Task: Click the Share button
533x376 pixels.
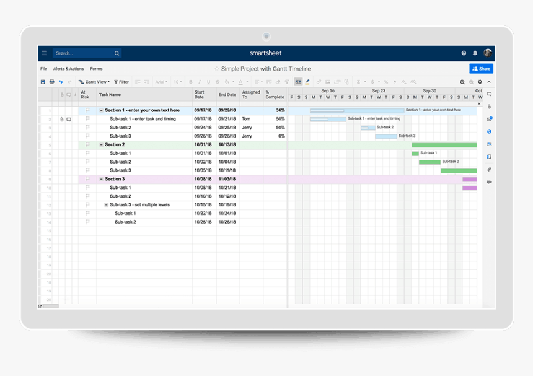Action: click(482, 68)
